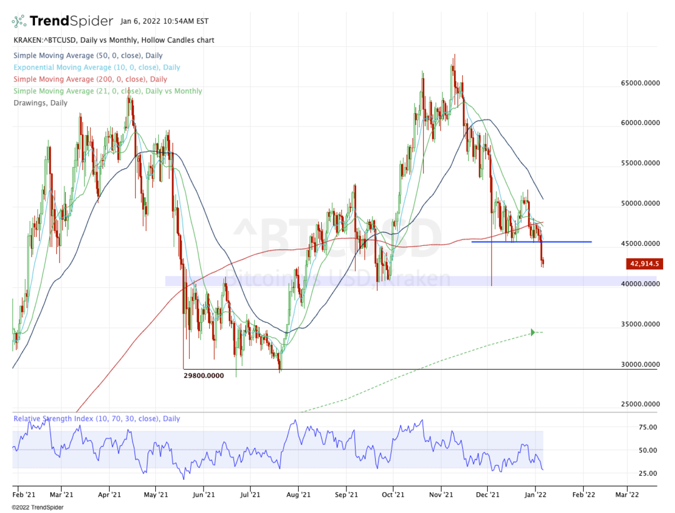Viewport: 675px width, 513px height.
Task: Click the 75.00 RSI axis label
Action: coord(633,427)
